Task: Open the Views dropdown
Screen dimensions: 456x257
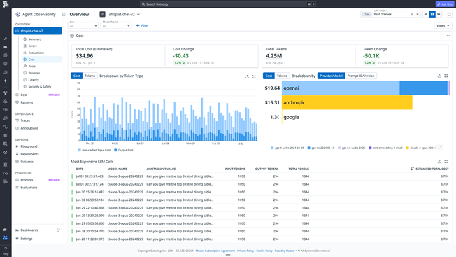Action: tap(443, 26)
